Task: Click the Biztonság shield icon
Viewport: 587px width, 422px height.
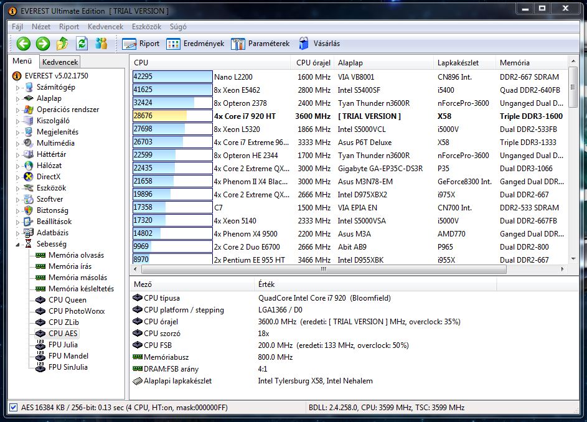Action: (x=29, y=210)
